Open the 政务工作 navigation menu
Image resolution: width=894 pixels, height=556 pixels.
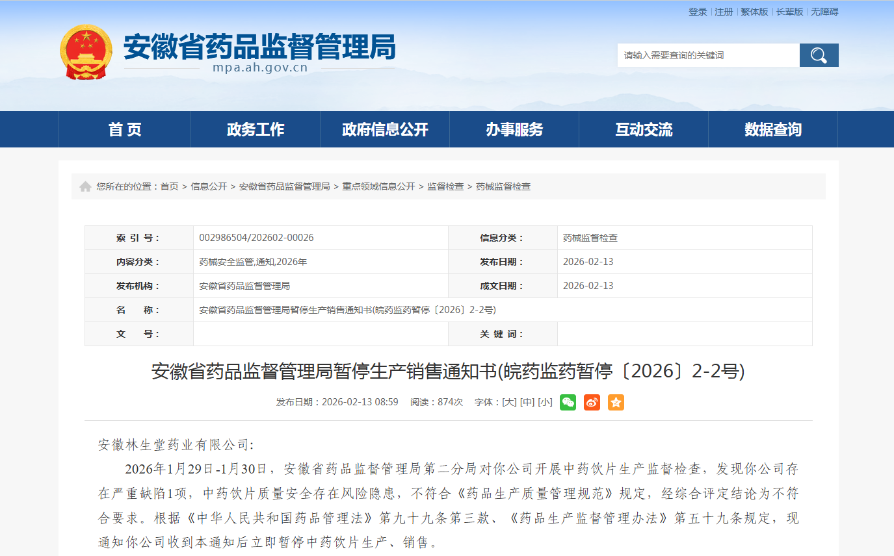pyautogui.click(x=256, y=129)
